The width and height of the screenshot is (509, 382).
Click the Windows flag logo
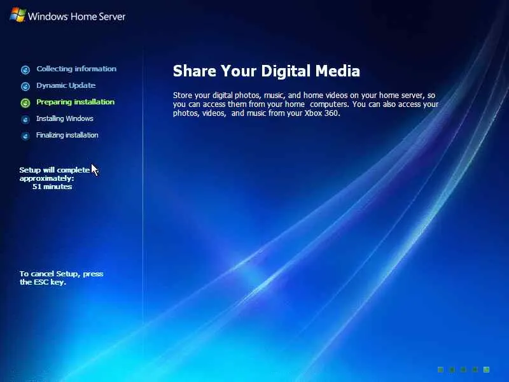pyautogui.click(x=18, y=15)
